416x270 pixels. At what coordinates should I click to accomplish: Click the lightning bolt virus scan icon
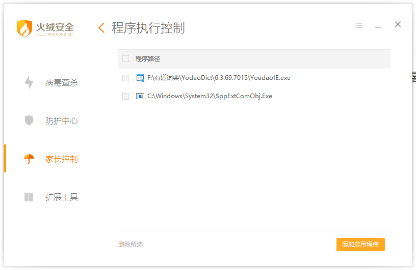(29, 82)
